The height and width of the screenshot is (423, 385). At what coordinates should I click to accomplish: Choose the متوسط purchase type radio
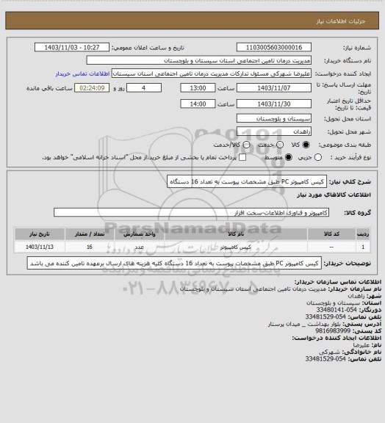pos(289,157)
